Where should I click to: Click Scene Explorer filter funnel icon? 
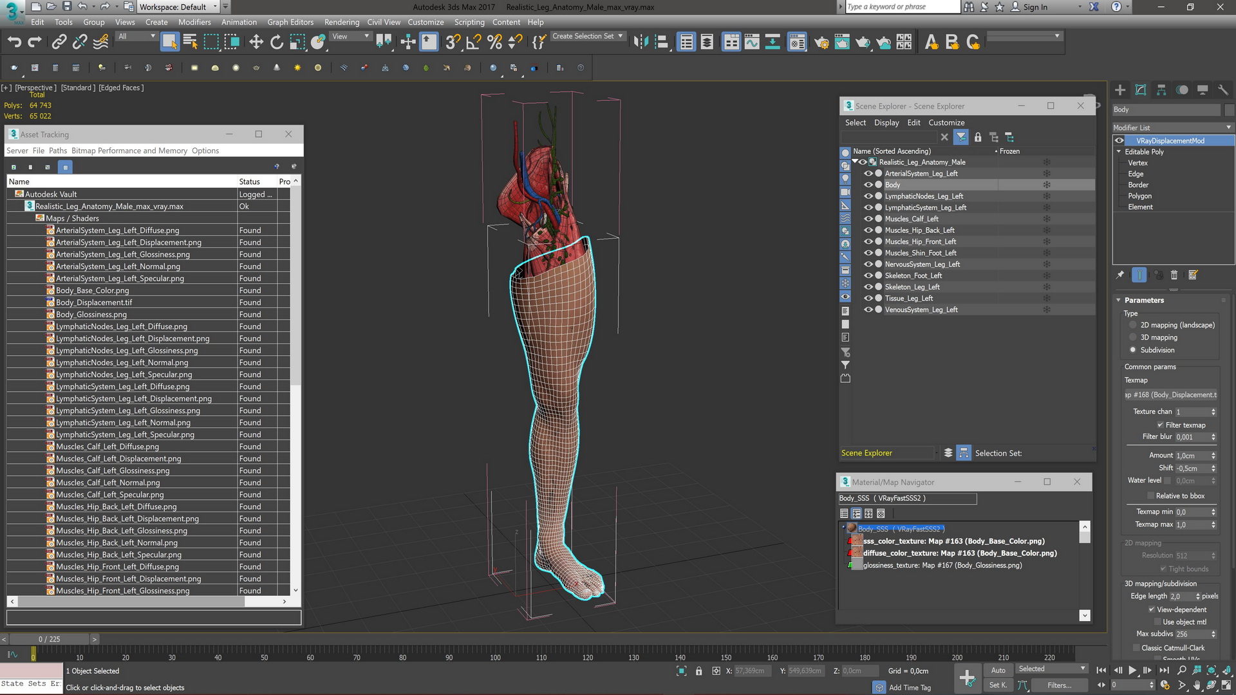(961, 137)
